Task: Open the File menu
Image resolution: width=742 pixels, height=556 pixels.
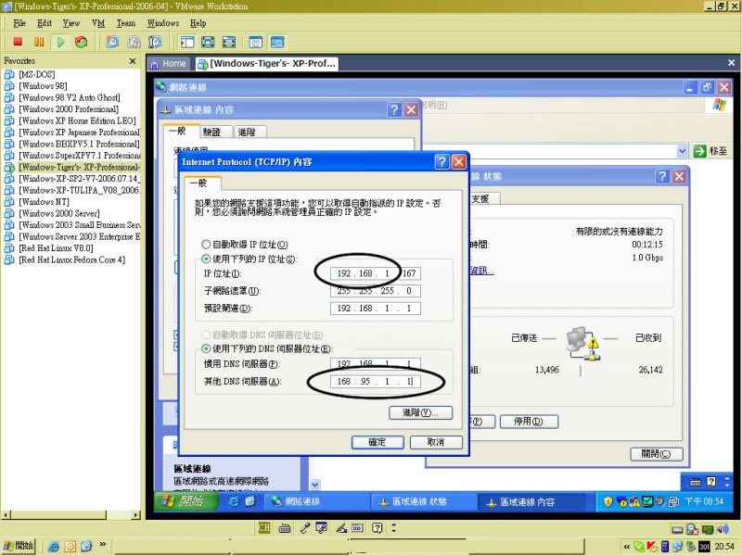Action: (x=19, y=23)
